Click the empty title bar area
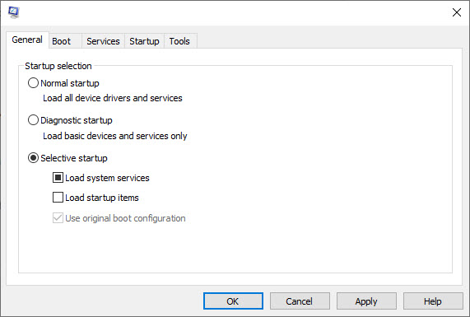This screenshot has height=317, width=470. click(234, 12)
